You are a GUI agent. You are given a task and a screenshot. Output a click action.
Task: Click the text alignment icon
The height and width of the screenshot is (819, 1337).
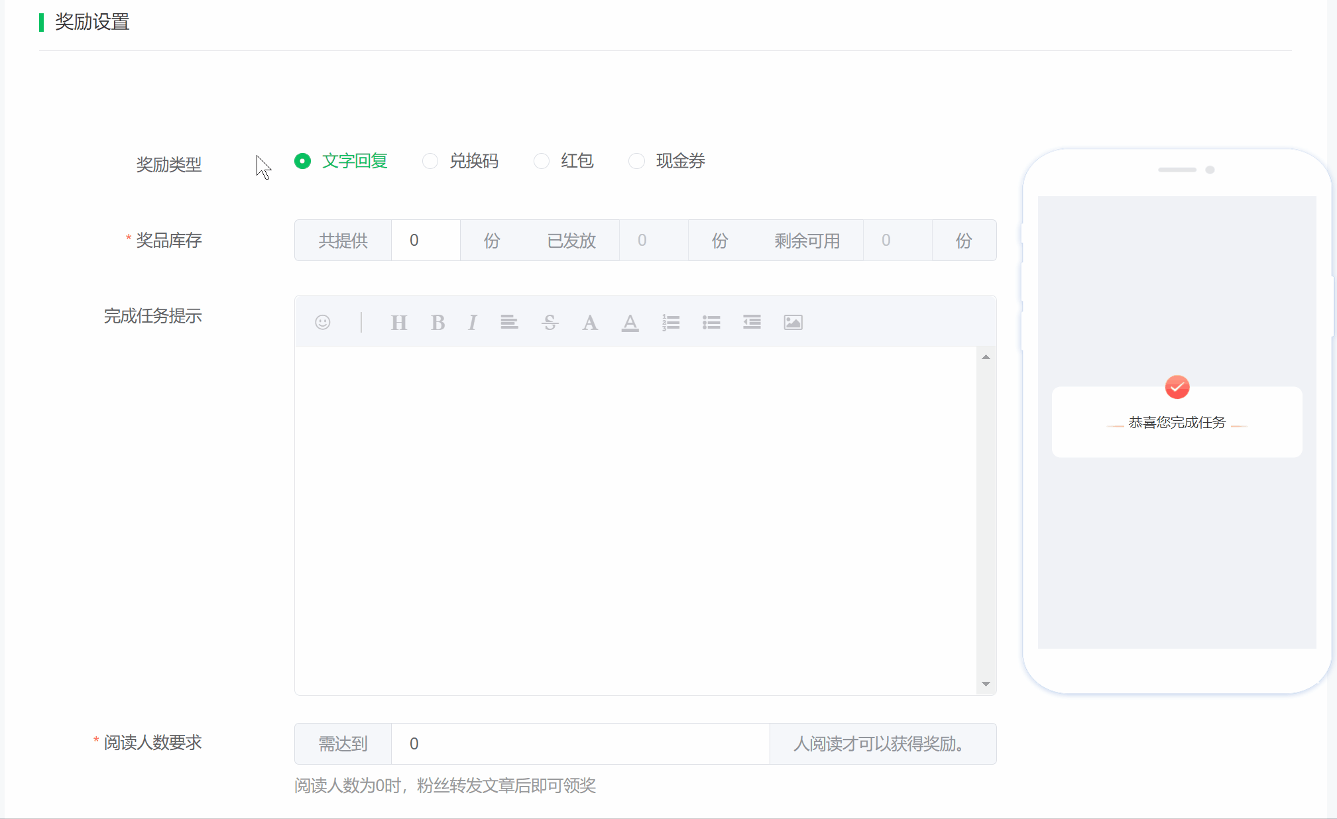point(509,323)
